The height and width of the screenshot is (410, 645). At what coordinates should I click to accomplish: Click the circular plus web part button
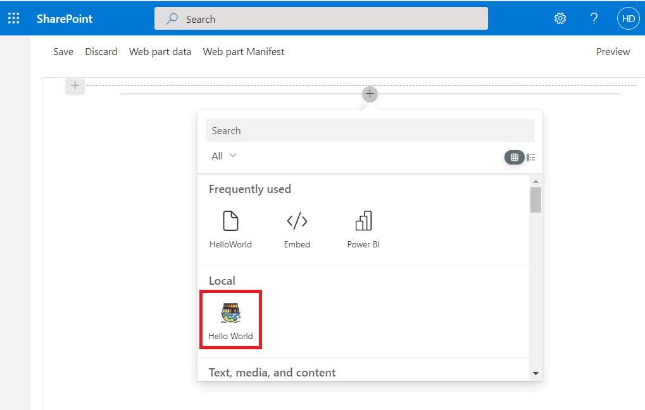(x=370, y=94)
